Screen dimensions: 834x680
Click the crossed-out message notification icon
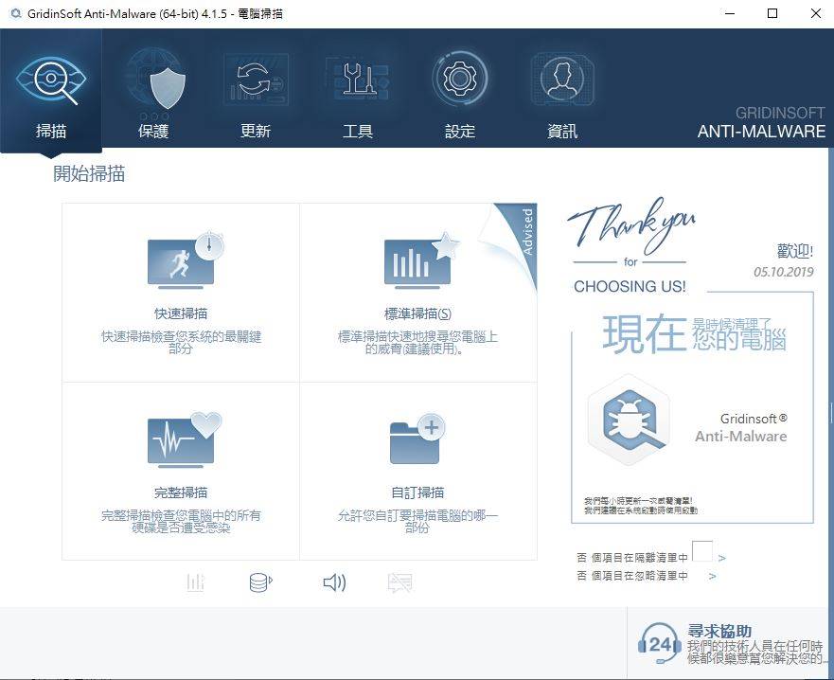(x=400, y=582)
